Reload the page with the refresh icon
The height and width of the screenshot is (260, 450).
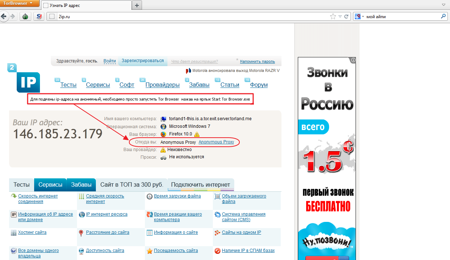346,16
